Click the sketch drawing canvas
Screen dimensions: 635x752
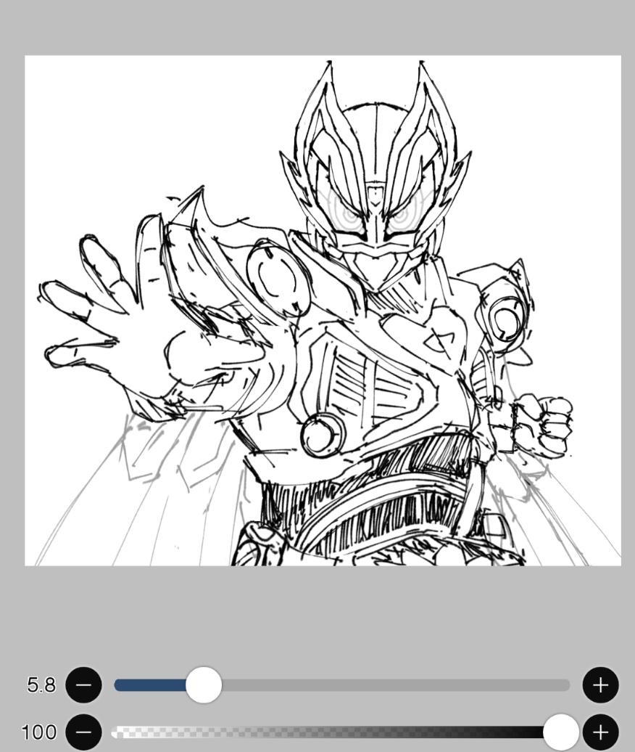(x=323, y=310)
